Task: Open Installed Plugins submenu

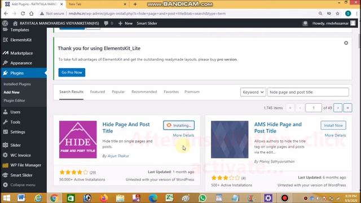Action: coord(17,84)
